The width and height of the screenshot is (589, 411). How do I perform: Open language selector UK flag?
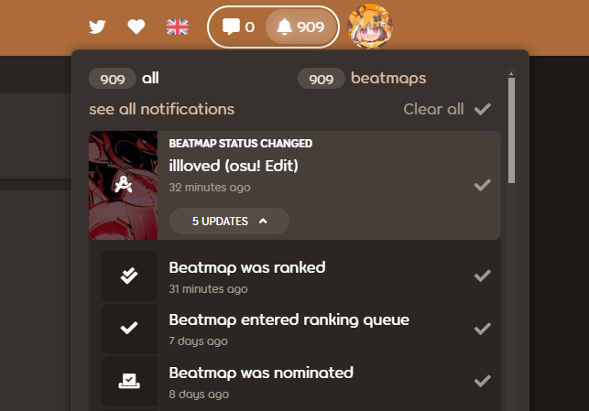pyautogui.click(x=178, y=27)
